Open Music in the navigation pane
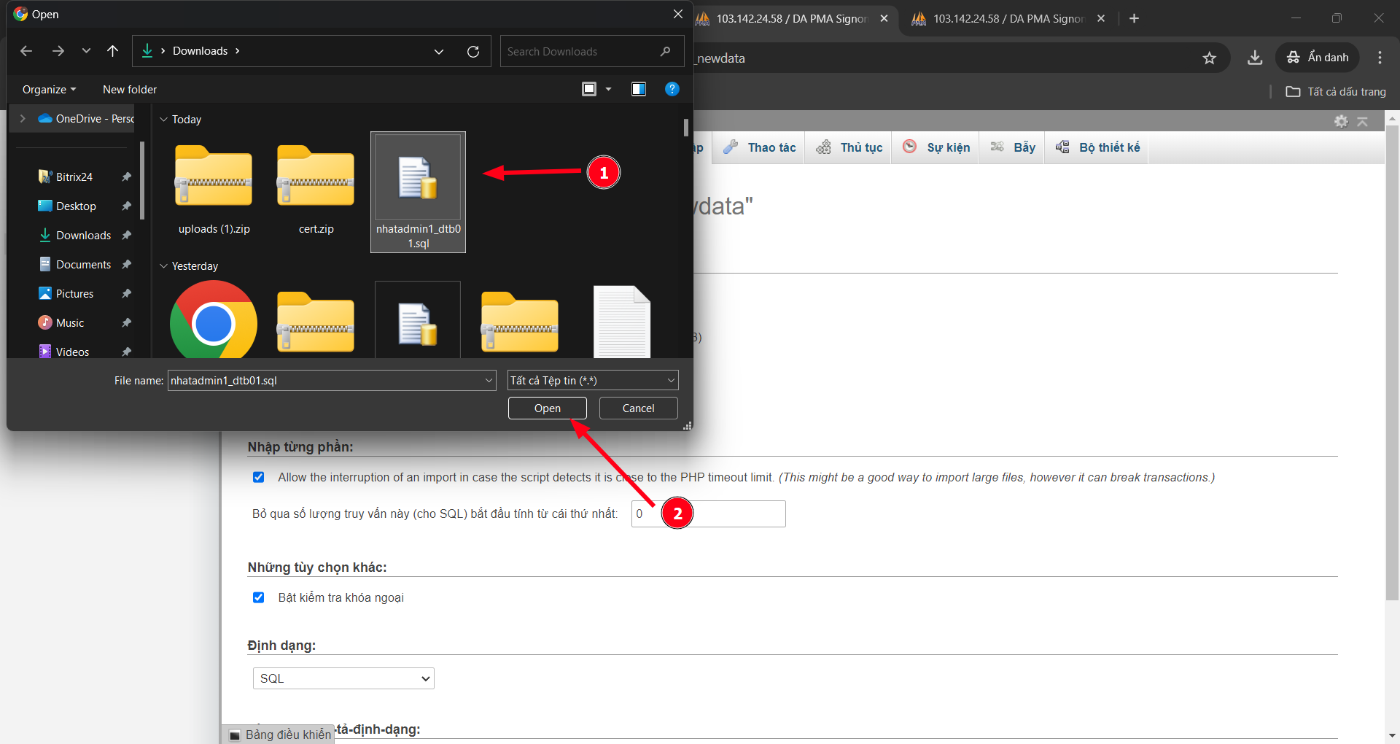Image resolution: width=1400 pixels, height=744 pixels. tap(70, 322)
